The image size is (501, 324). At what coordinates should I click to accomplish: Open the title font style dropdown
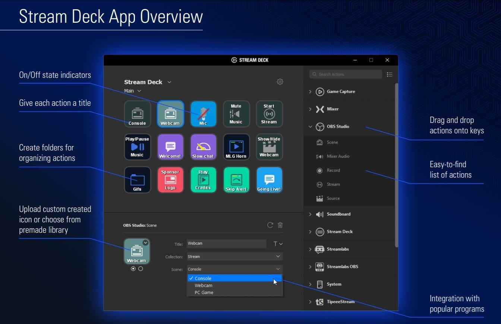pyautogui.click(x=278, y=244)
